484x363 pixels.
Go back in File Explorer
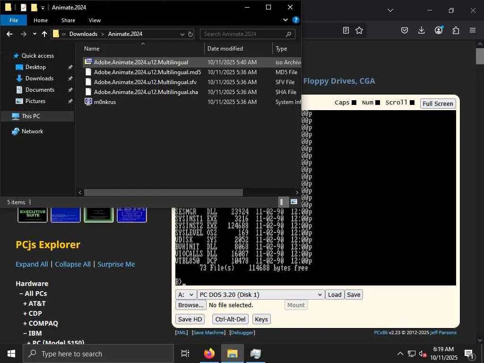point(9,34)
